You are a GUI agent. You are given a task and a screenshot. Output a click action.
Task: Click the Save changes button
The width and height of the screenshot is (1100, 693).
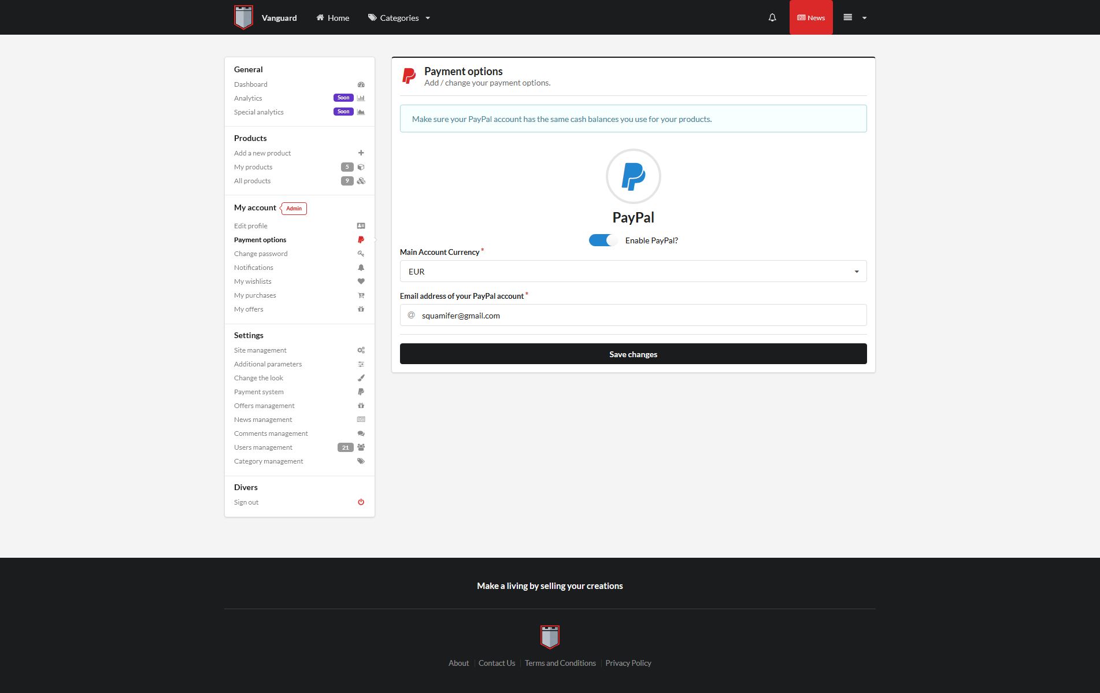(x=633, y=354)
